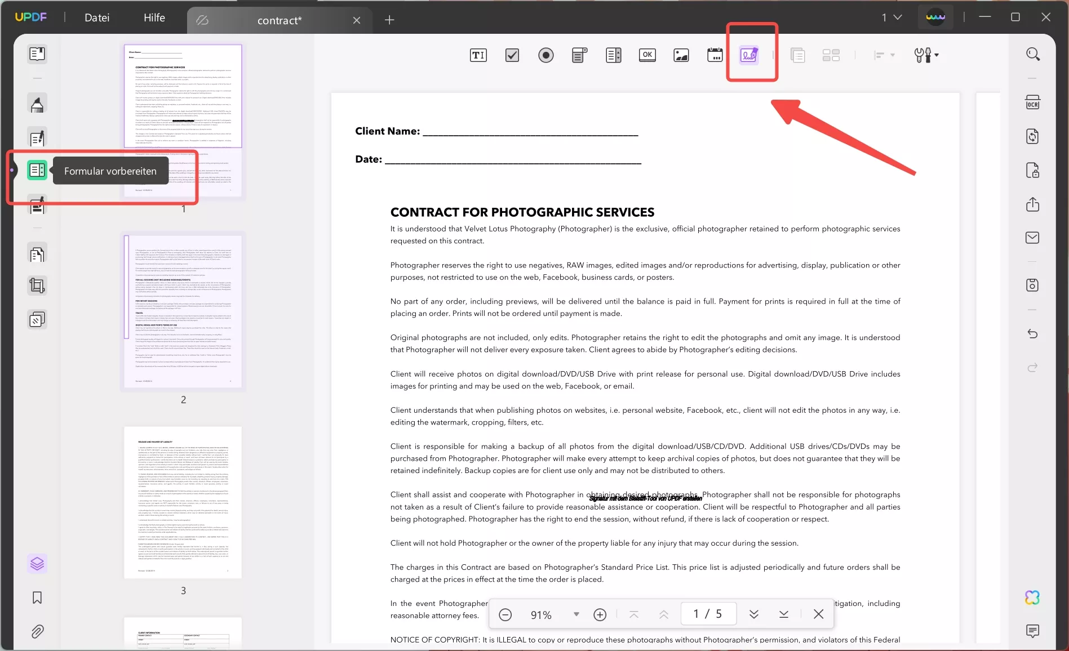Select the page 3 thumbnail
The width and height of the screenshot is (1069, 651).
coord(183,502)
